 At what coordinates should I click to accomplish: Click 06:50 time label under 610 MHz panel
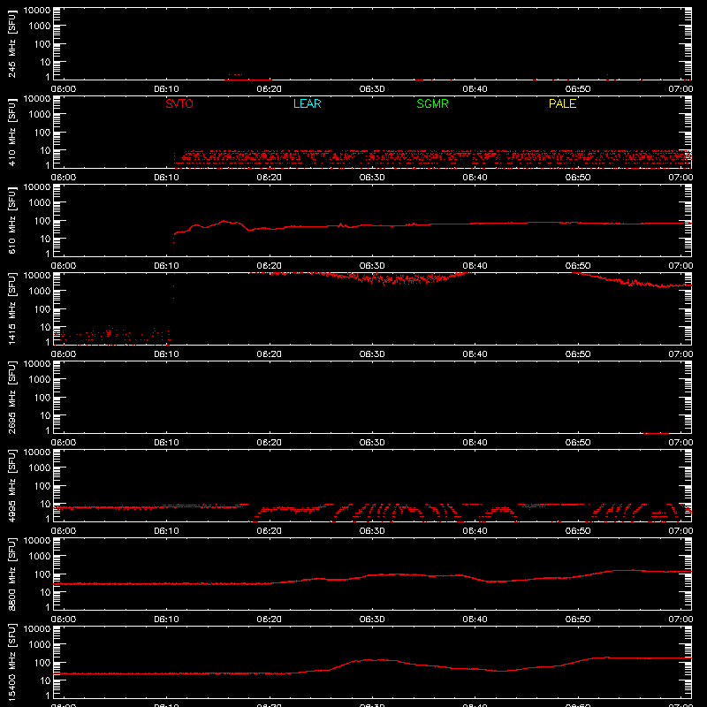coord(578,266)
